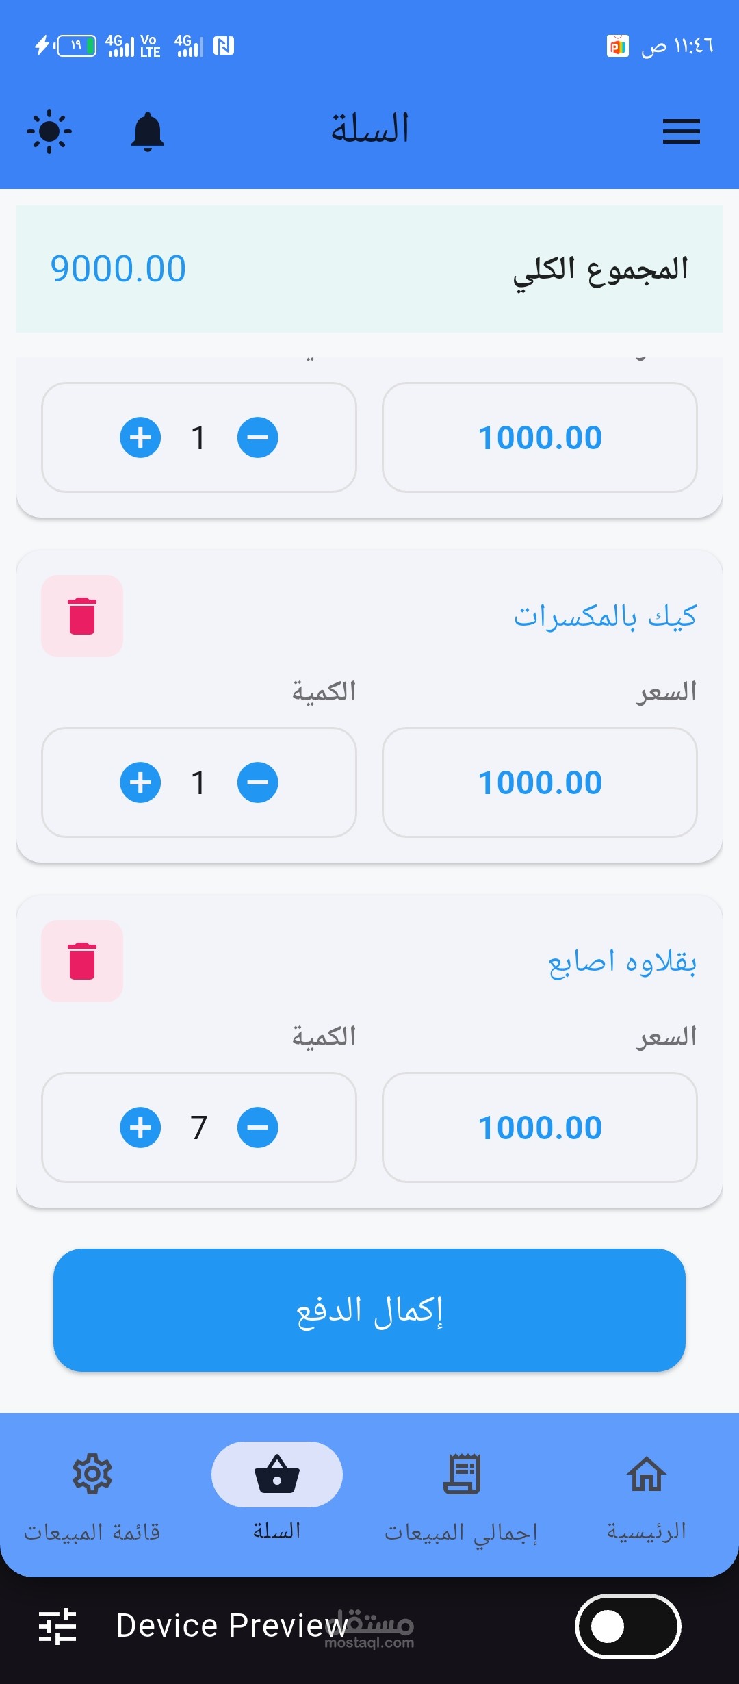Increase بقلاوه اصابع quantity

tap(140, 1127)
